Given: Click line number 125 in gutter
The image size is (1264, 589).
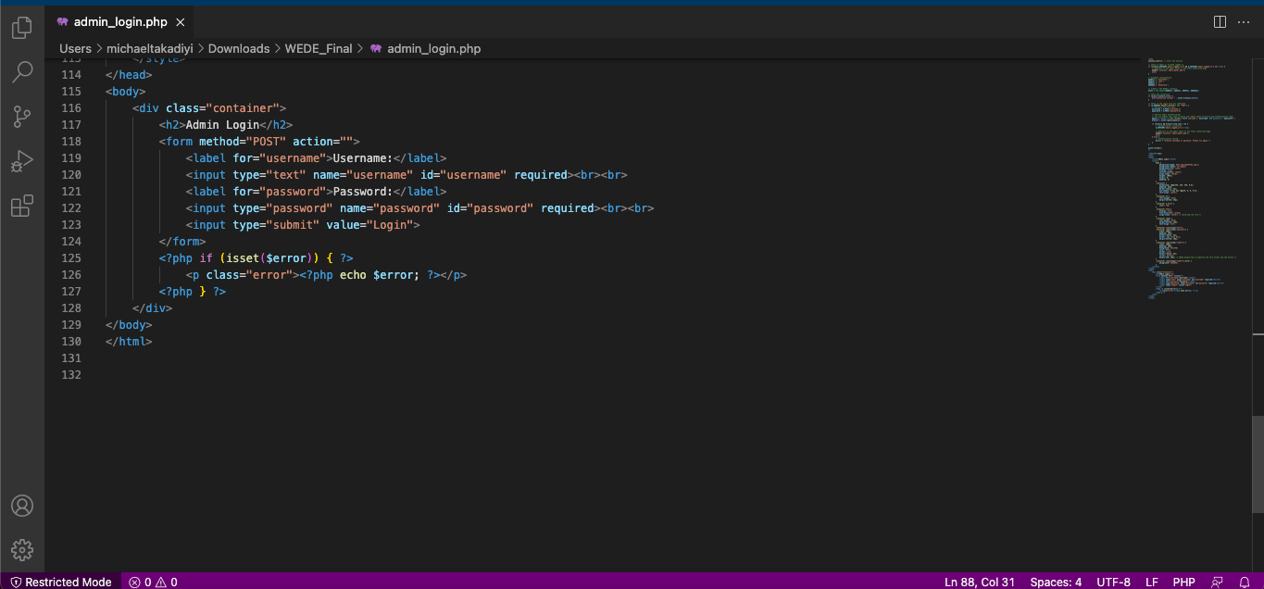Looking at the screenshot, I should pos(70,258).
